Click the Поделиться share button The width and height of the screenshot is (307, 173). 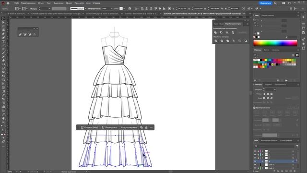pos(266,3)
